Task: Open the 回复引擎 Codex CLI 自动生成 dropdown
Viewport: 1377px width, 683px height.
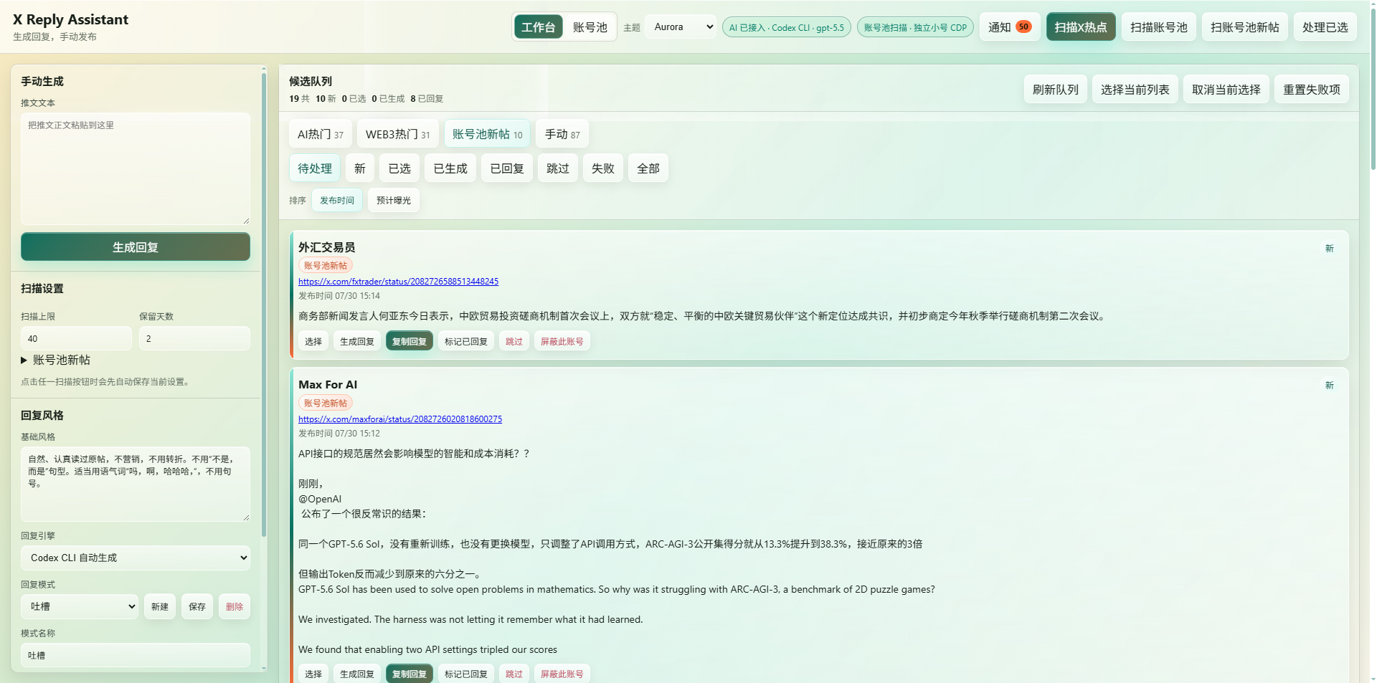Action: click(x=136, y=558)
